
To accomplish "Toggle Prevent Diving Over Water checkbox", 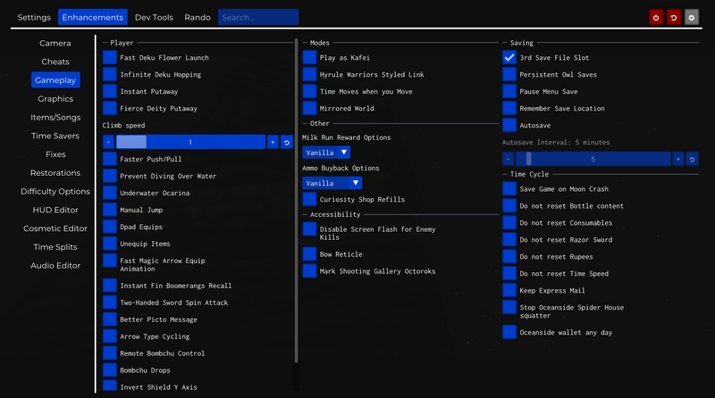I will pos(109,176).
